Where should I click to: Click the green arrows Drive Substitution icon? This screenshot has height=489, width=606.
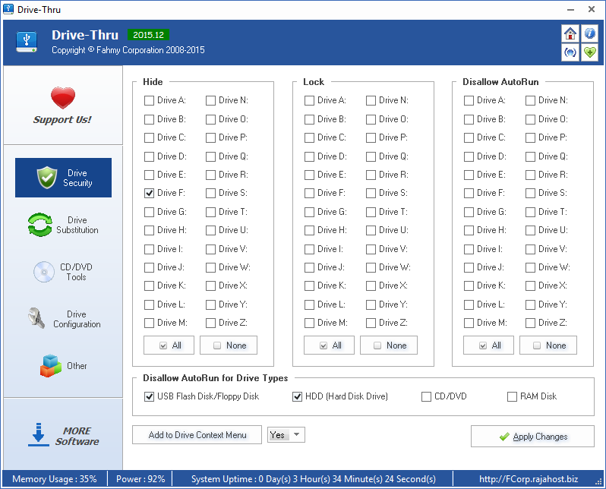point(39,225)
